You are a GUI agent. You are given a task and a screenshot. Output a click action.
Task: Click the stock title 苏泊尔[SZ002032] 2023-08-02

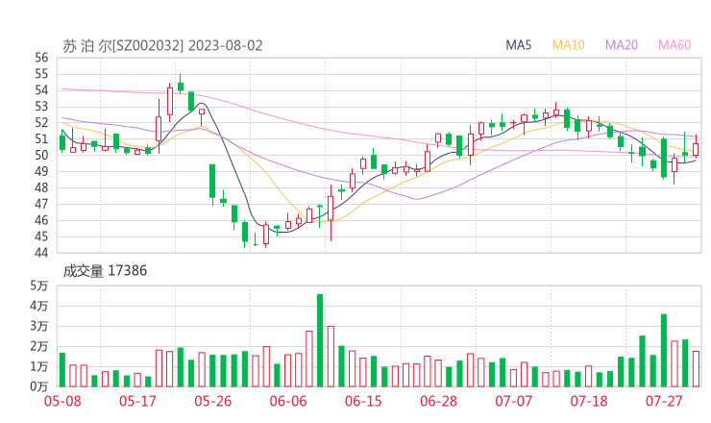click(162, 46)
